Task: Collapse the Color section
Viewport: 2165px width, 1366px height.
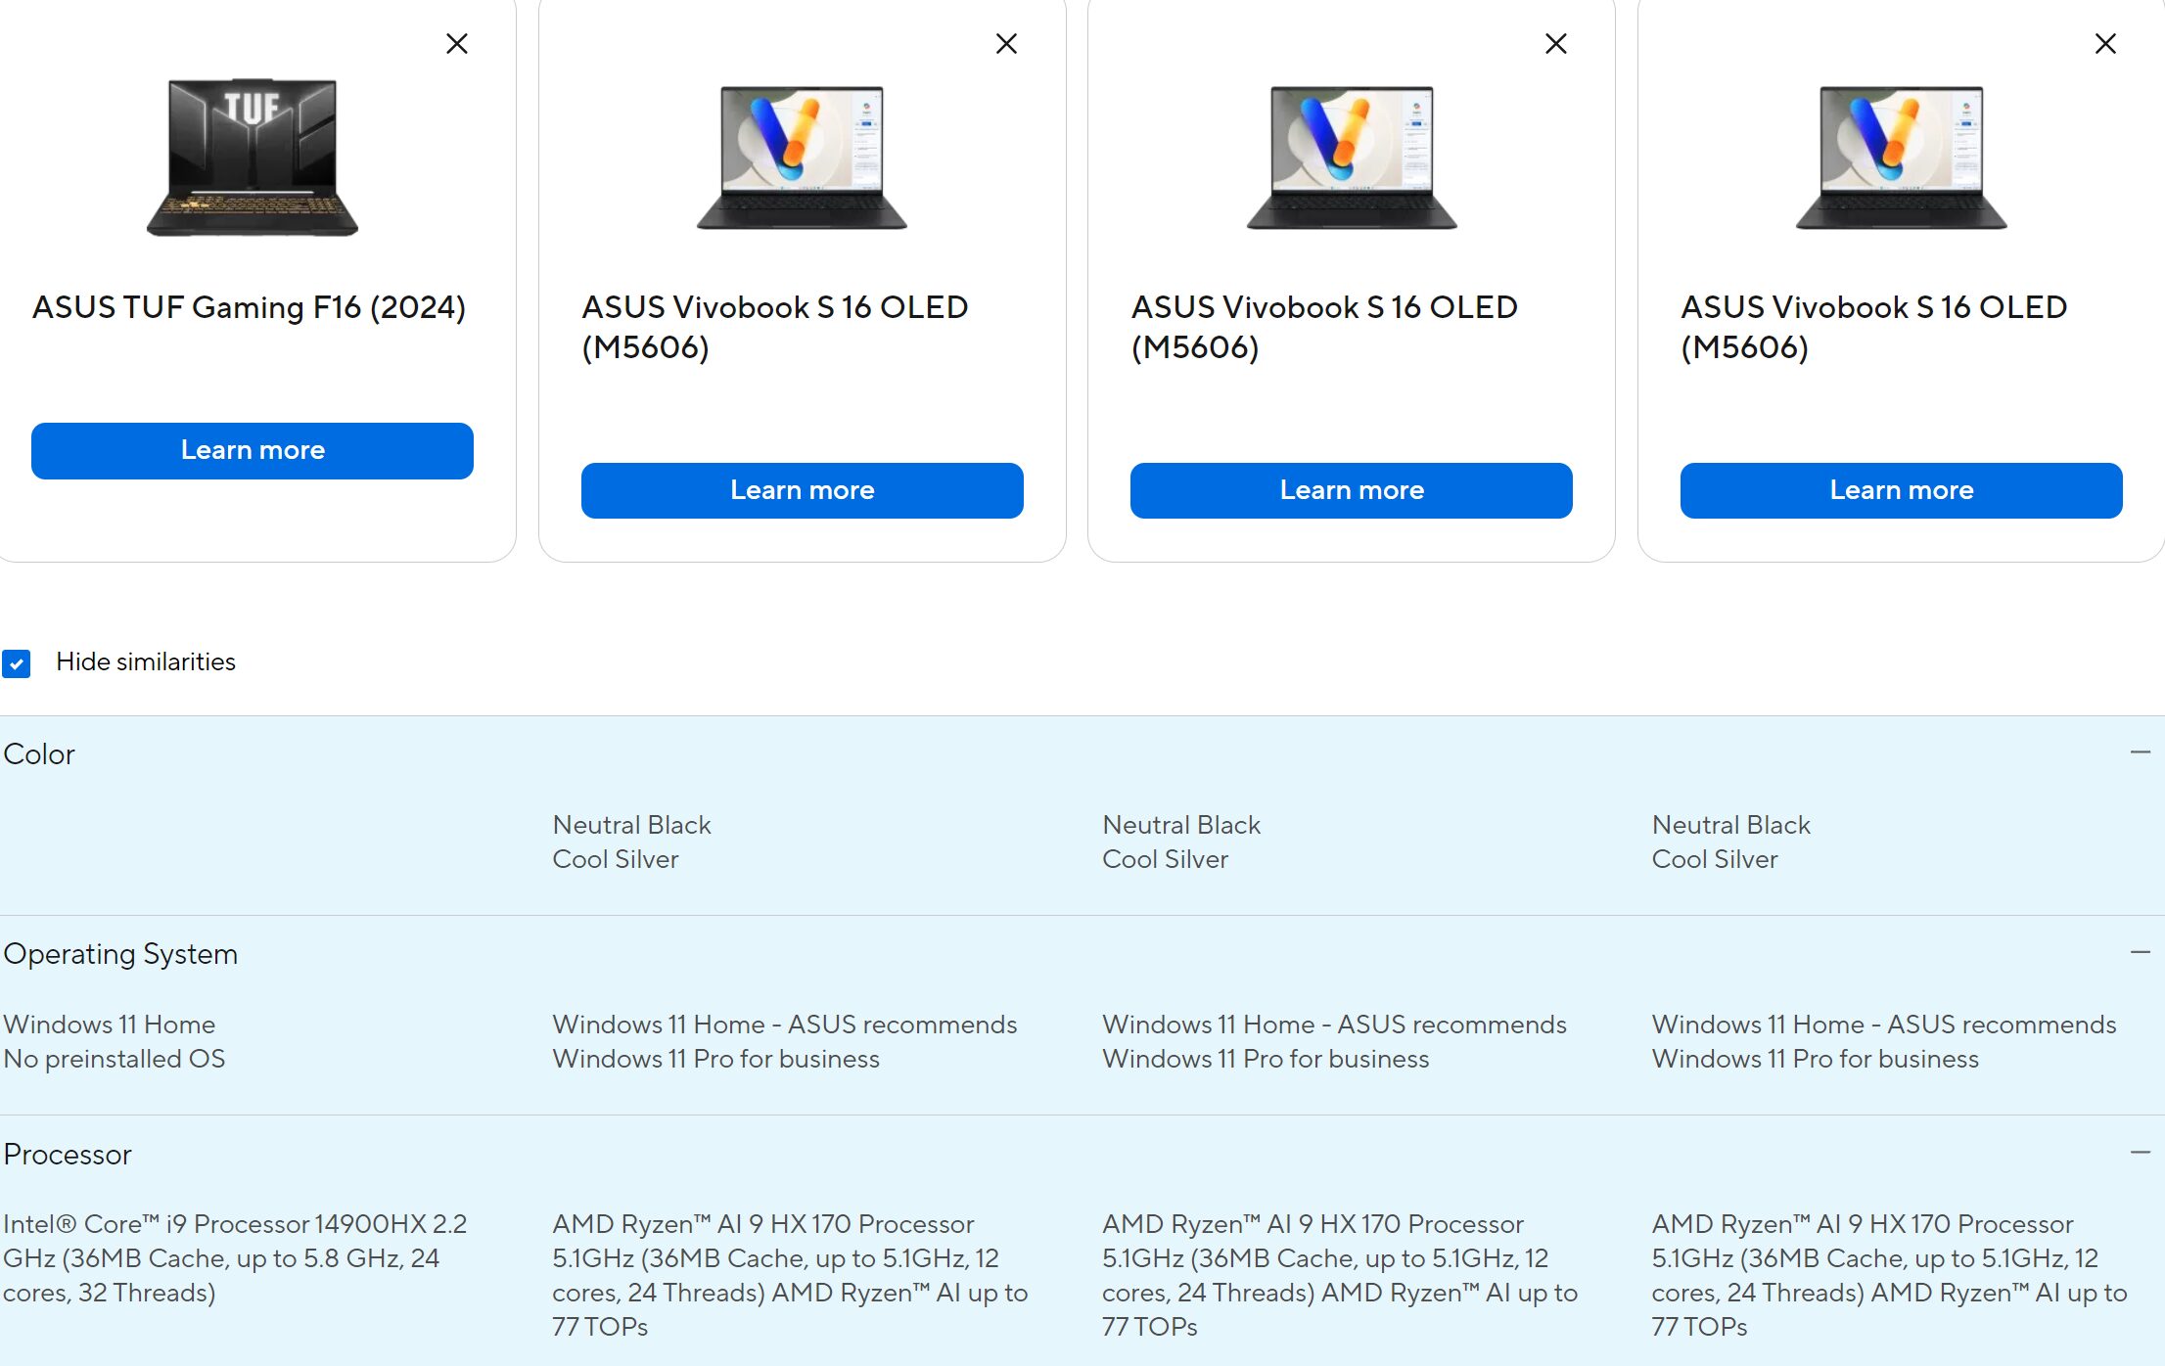Action: point(2140,752)
